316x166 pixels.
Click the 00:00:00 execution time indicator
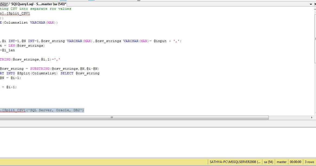295,162
